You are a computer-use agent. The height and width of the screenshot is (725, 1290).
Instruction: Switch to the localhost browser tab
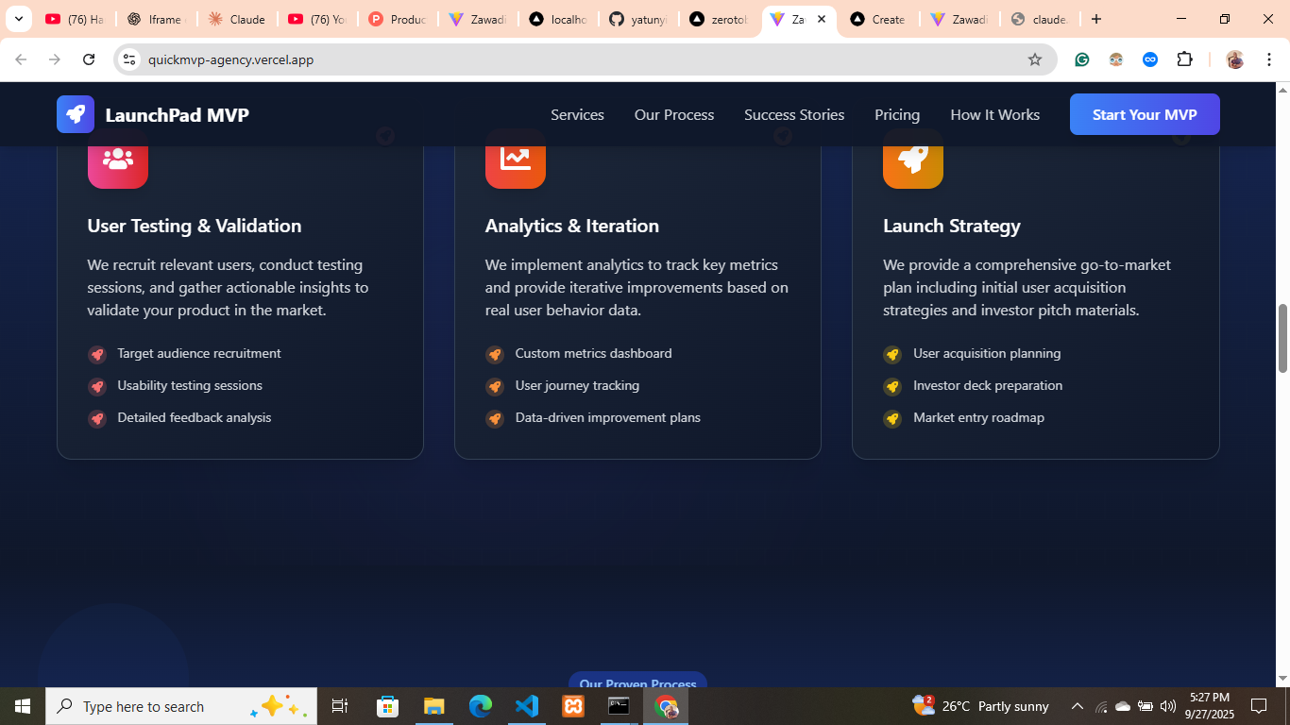[x=558, y=19]
